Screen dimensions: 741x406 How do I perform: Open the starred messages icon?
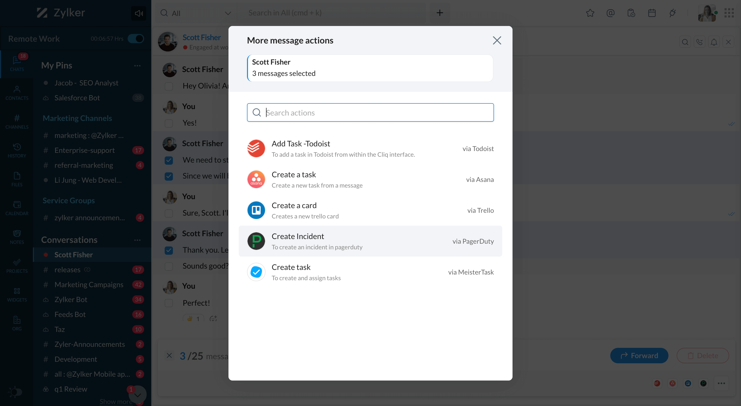pos(590,13)
